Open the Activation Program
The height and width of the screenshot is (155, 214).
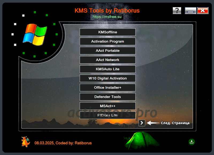107,41
